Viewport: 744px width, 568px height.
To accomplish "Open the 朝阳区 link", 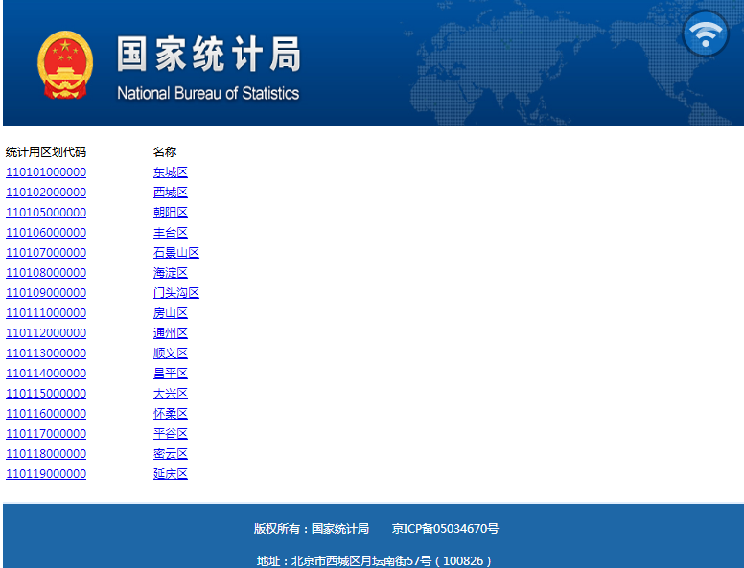I will click(171, 213).
